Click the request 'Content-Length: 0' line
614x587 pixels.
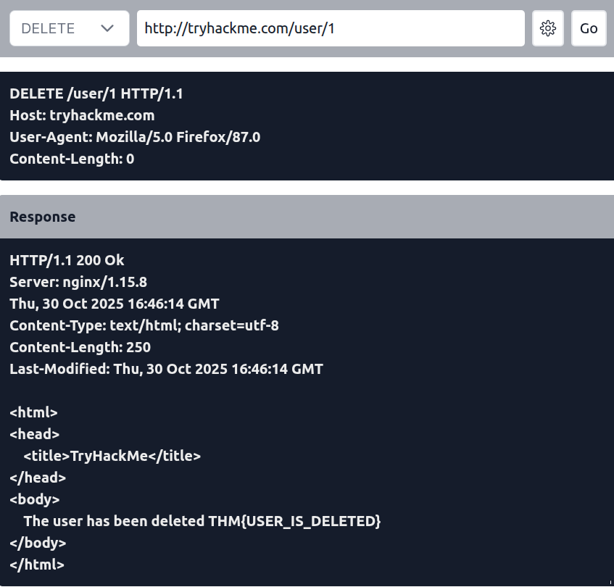pyautogui.click(x=72, y=159)
